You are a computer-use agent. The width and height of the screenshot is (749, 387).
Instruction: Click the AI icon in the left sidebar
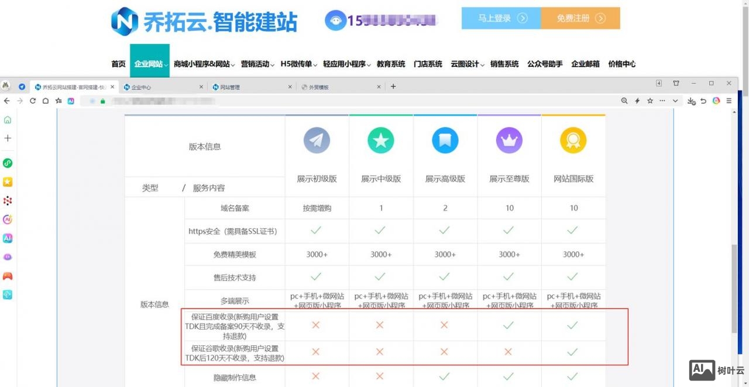click(8, 238)
